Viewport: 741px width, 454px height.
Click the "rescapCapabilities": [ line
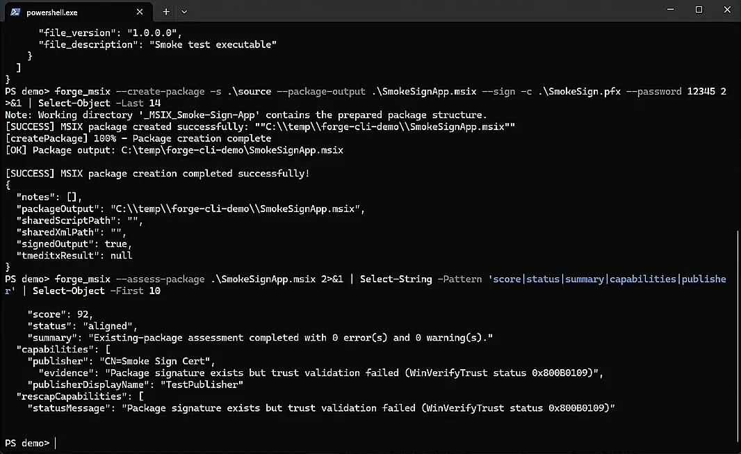tap(80, 396)
